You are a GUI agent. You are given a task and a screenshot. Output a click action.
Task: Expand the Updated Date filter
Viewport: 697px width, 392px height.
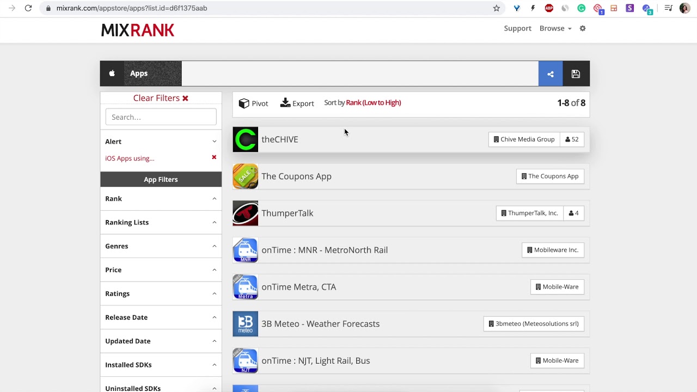click(161, 341)
